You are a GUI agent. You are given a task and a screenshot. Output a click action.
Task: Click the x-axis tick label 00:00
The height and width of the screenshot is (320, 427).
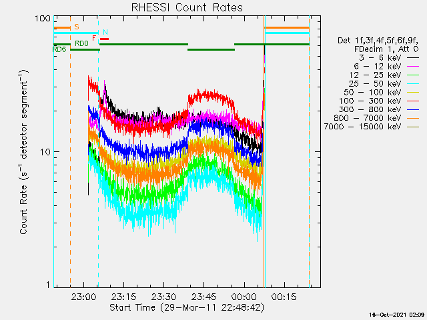[244, 297]
